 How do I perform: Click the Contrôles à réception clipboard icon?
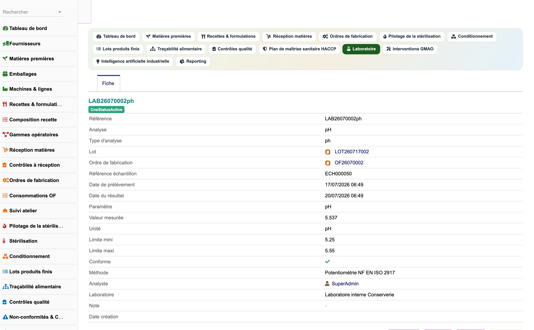(5, 165)
